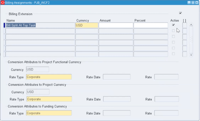Toggle the Billing Extension header checkbox
This screenshot has height=121, width=200.
click(180, 13)
